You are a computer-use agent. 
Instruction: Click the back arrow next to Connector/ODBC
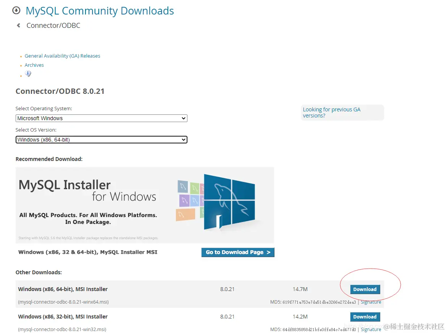click(x=19, y=25)
